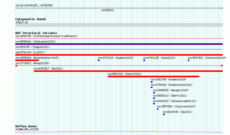
Task: Select the nsv3362768 (Audano2019) blue square
Action: 152,82
